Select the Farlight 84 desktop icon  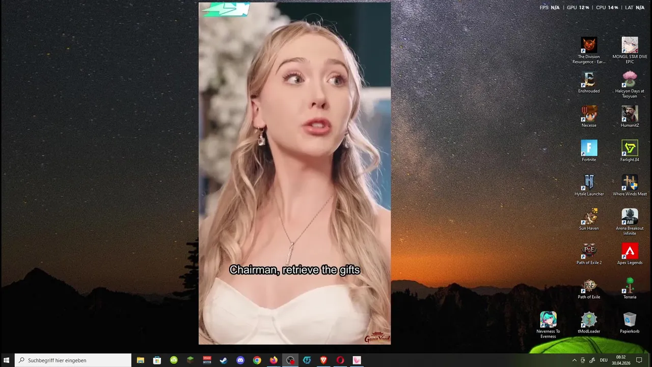click(630, 151)
